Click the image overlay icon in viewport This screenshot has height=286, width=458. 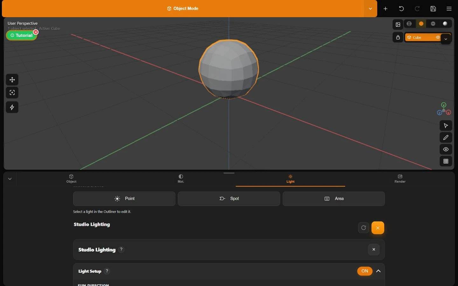point(398,24)
